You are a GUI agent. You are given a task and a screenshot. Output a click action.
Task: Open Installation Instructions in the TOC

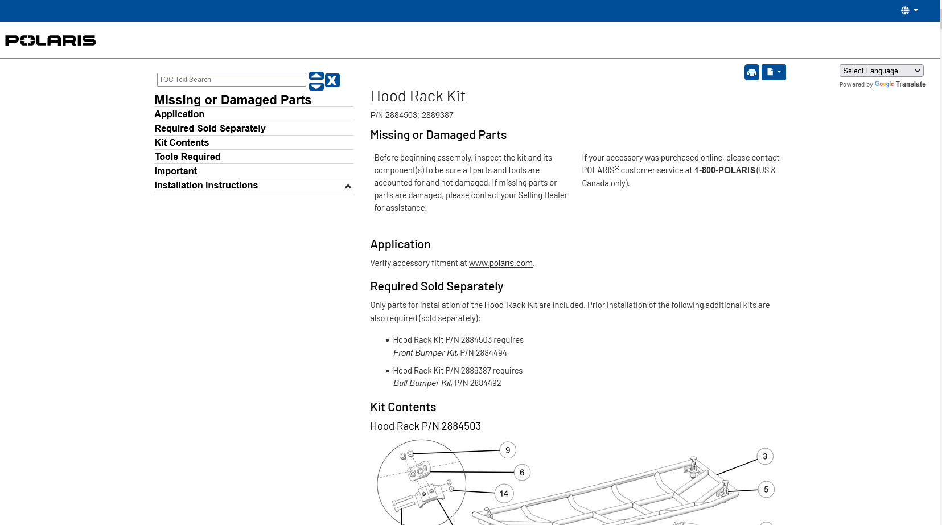[x=206, y=186]
